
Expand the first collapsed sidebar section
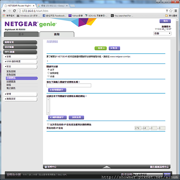(x=20, y=57)
